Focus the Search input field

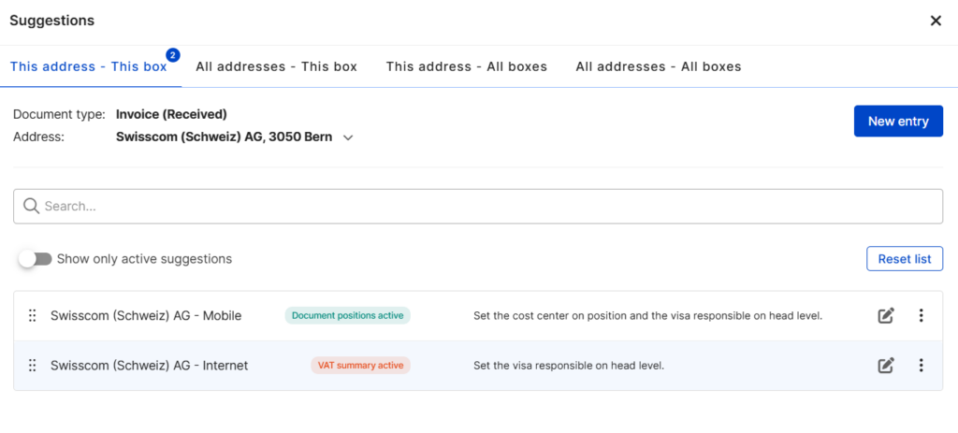click(x=486, y=206)
